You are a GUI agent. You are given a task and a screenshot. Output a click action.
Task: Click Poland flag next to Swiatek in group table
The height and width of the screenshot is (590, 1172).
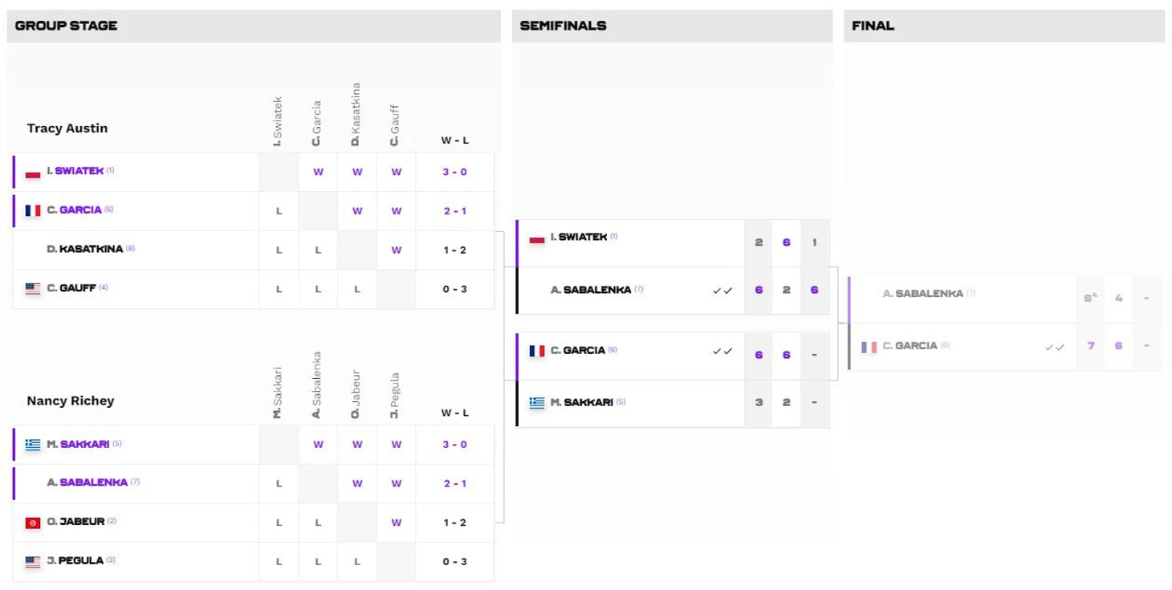[33, 173]
